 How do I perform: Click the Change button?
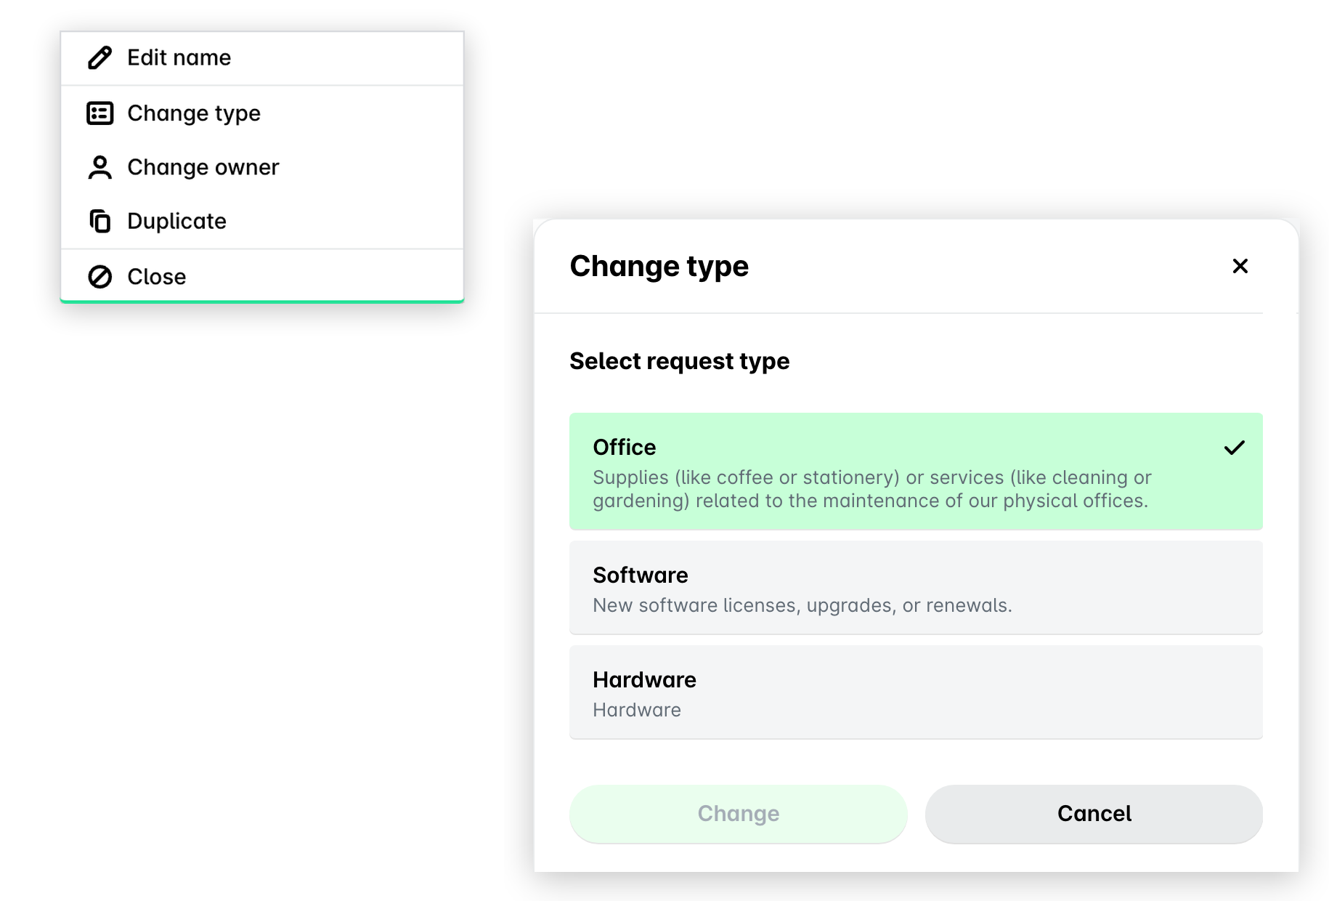[738, 814]
